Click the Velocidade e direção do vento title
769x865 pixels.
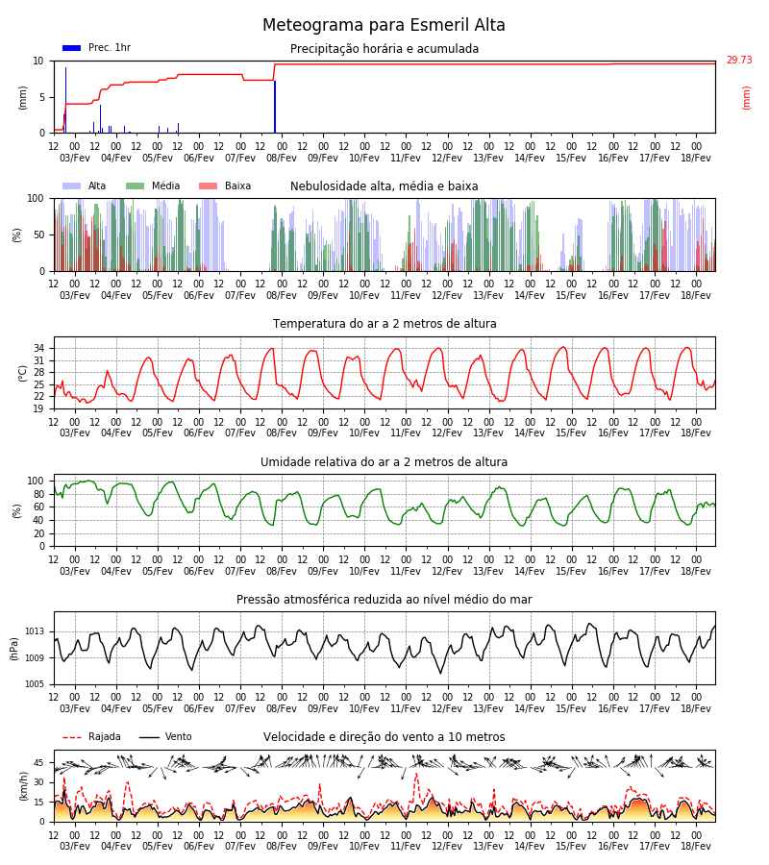pyautogui.click(x=384, y=737)
